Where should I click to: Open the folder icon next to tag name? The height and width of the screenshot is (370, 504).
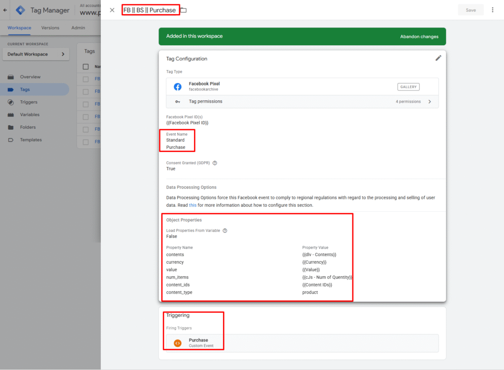[184, 10]
